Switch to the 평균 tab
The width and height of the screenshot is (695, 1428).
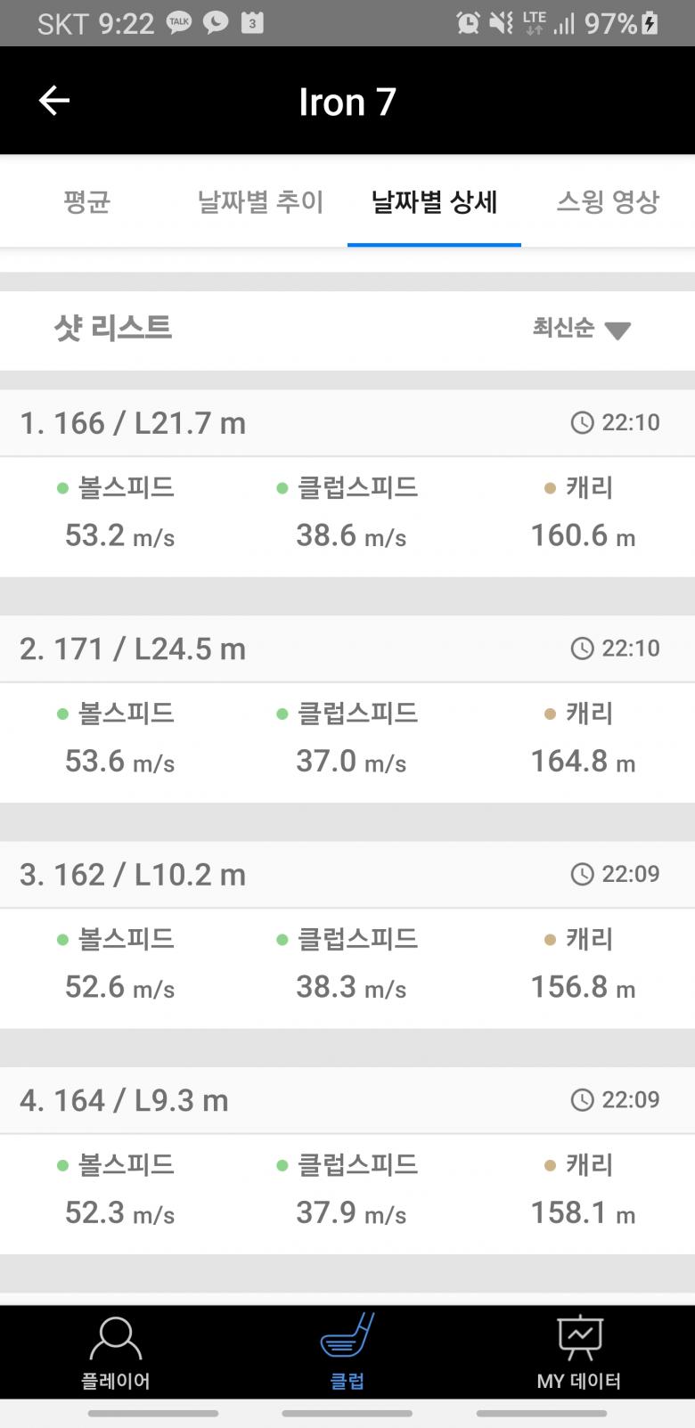tap(86, 201)
